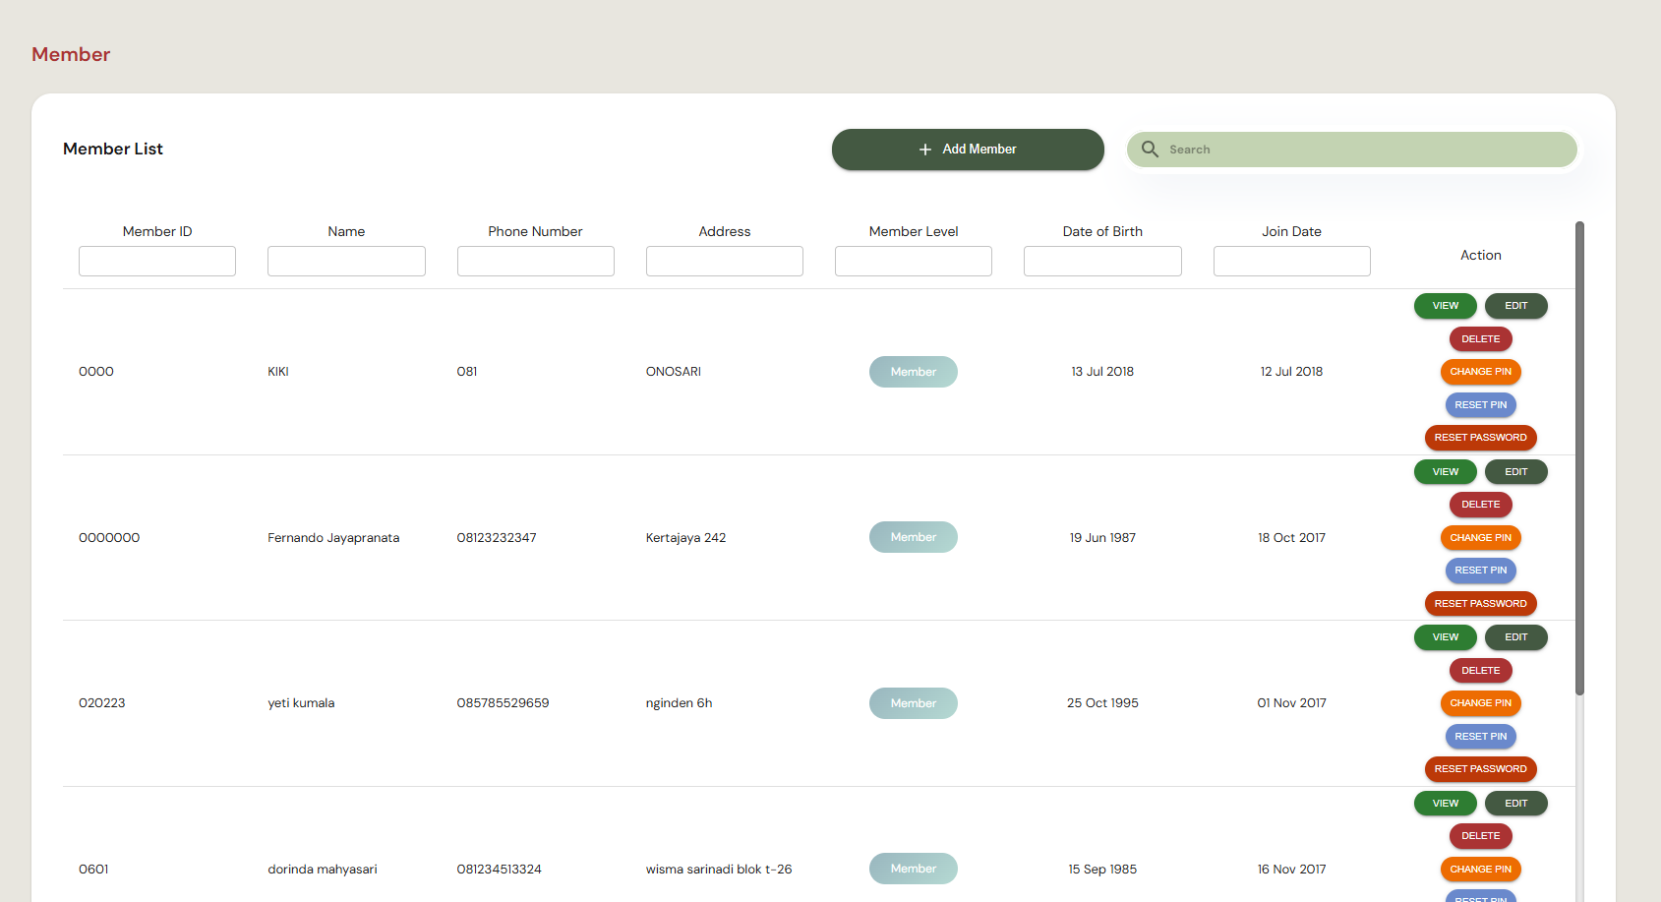Click the search magnifier icon
Screen dimensions: 1661x902
1150,150
